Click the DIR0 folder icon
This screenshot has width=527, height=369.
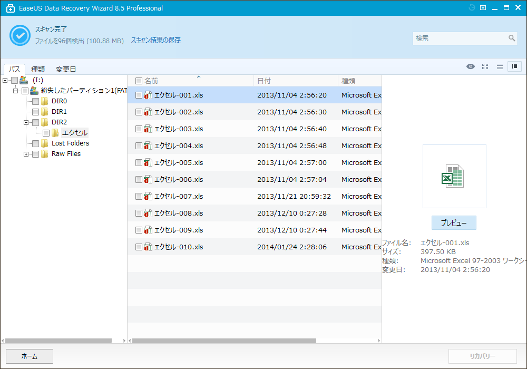(x=44, y=101)
